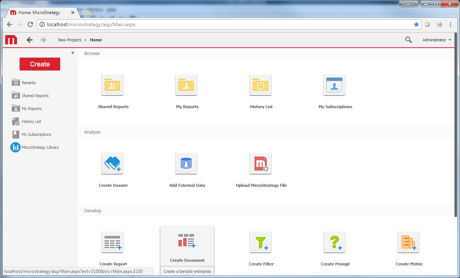460x278 pixels.
Task: Bookmark the page with the star
Action: coord(416,24)
